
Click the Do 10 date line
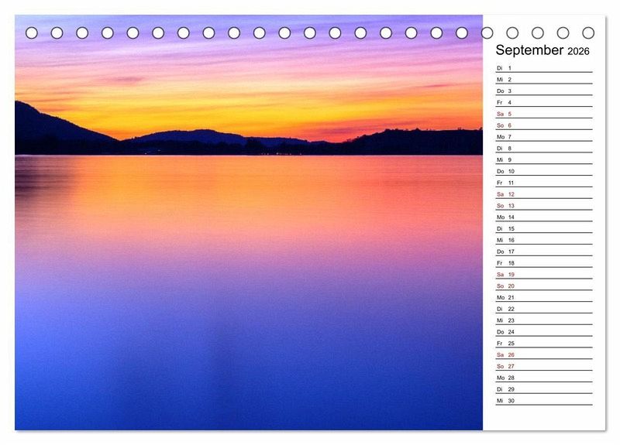coord(543,171)
